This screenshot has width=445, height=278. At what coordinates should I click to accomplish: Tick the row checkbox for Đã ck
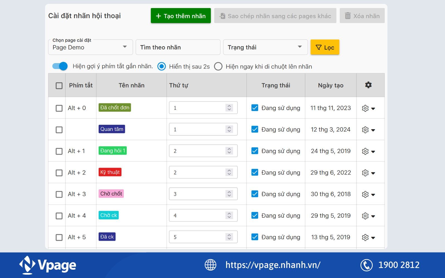click(x=59, y=237)
